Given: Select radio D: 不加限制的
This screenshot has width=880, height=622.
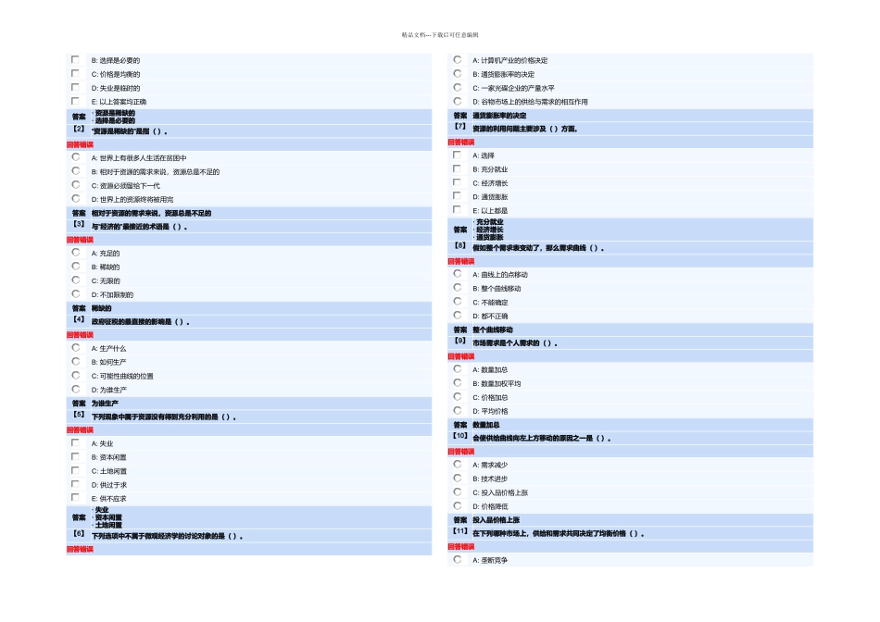Looking at the screenshot, I should (76, 294).
